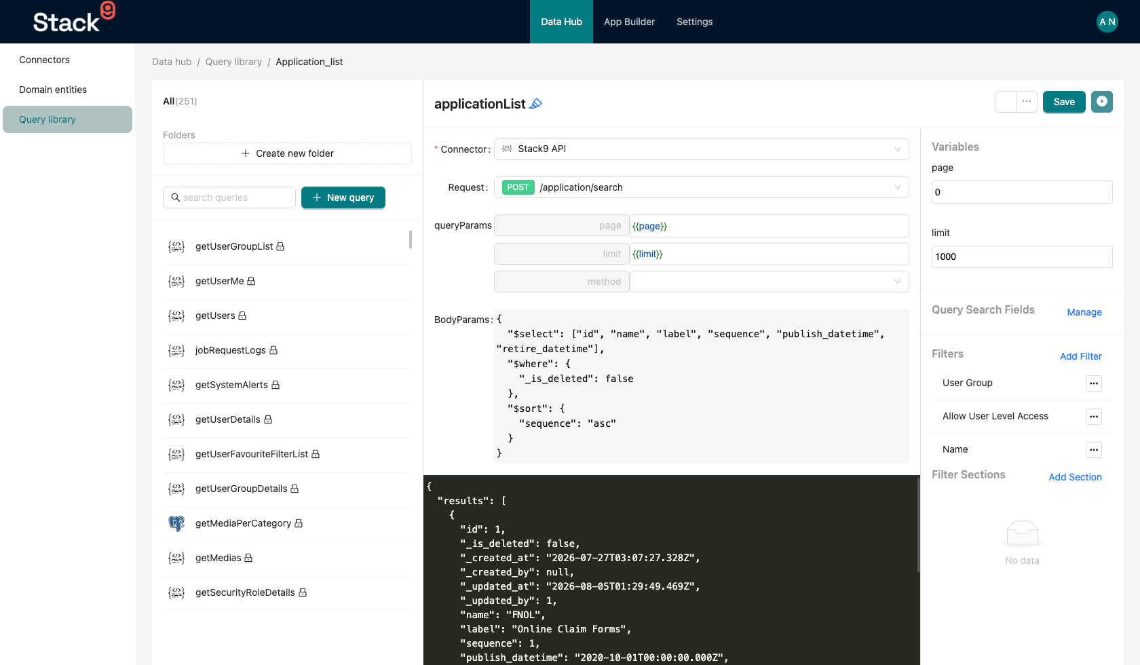This screenshot has width=1140, height=665.
Task: Click the Stack9 logo
Action: (x=74, y=18)
